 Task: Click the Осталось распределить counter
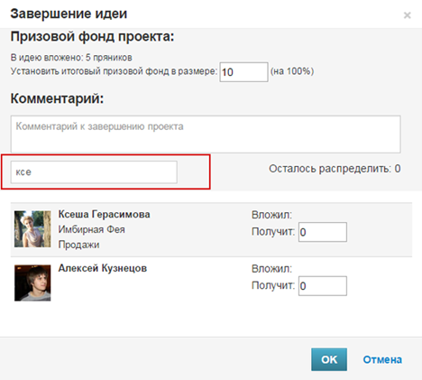(x=335, y=169)
